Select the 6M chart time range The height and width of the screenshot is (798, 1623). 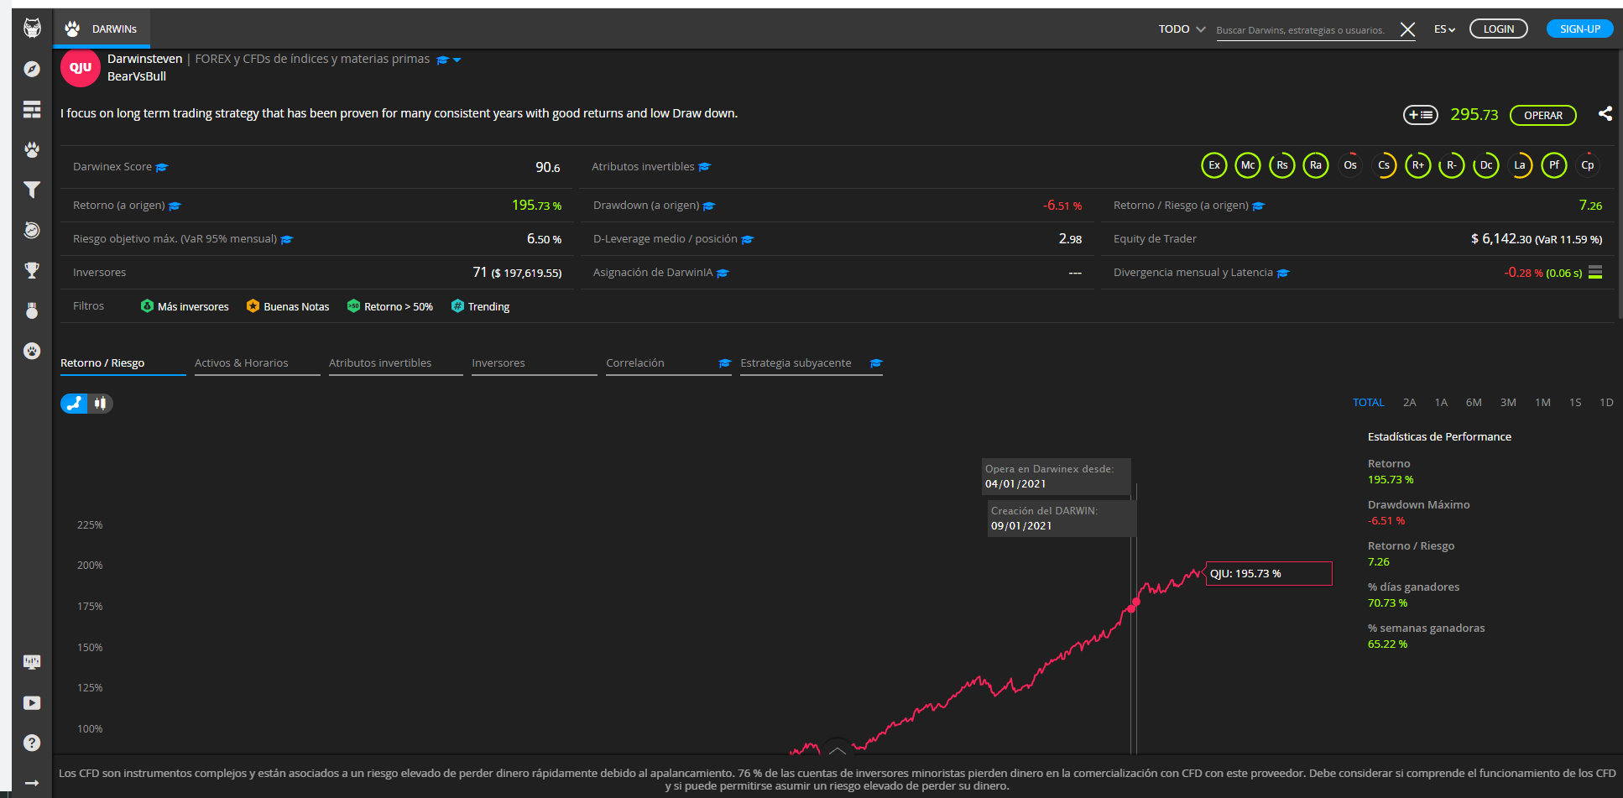pyautogui.click(x=1473, y=403)
